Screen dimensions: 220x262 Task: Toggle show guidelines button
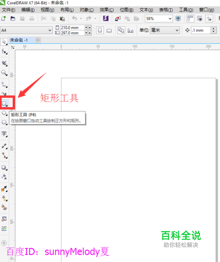tap(209, 18)
